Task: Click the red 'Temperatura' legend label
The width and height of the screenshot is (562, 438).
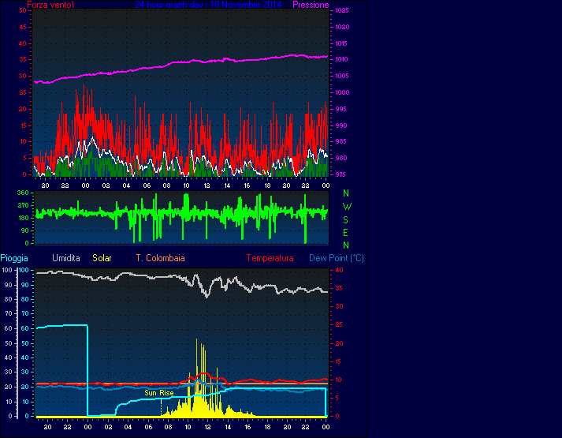Action: pos(270,258)
